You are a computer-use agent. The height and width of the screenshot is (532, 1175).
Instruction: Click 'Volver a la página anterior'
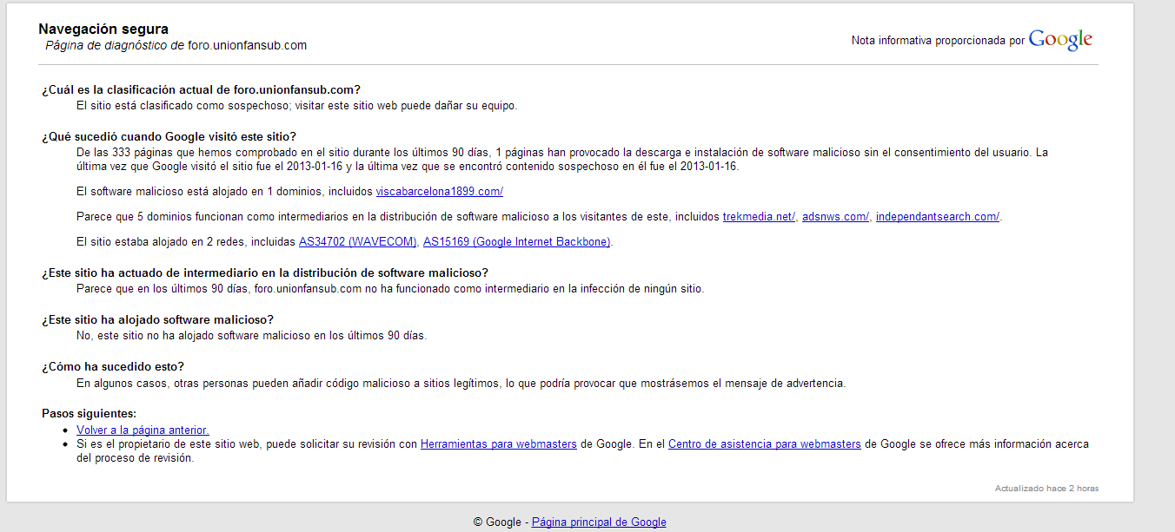tap(143, 430)
